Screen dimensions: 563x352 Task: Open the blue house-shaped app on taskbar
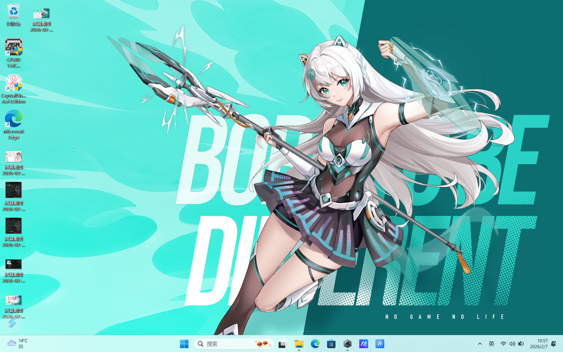point(380,344)
